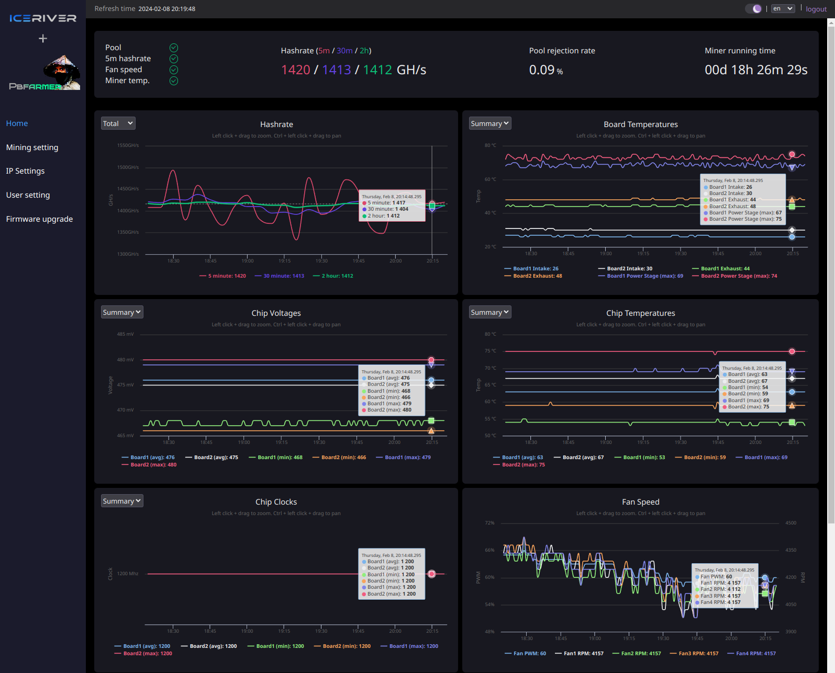This screenshot has width=835, height=673.
Task: Click the 5m hashrate status check icon
Action: pyautogui.click(x=174, y=59)
